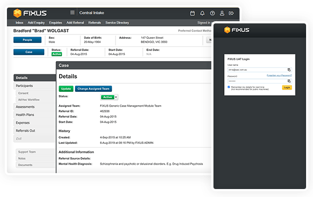Screen dimensions: 313x197
Task: Open the Status Active dropdown arrow
Action: (116, 97)
